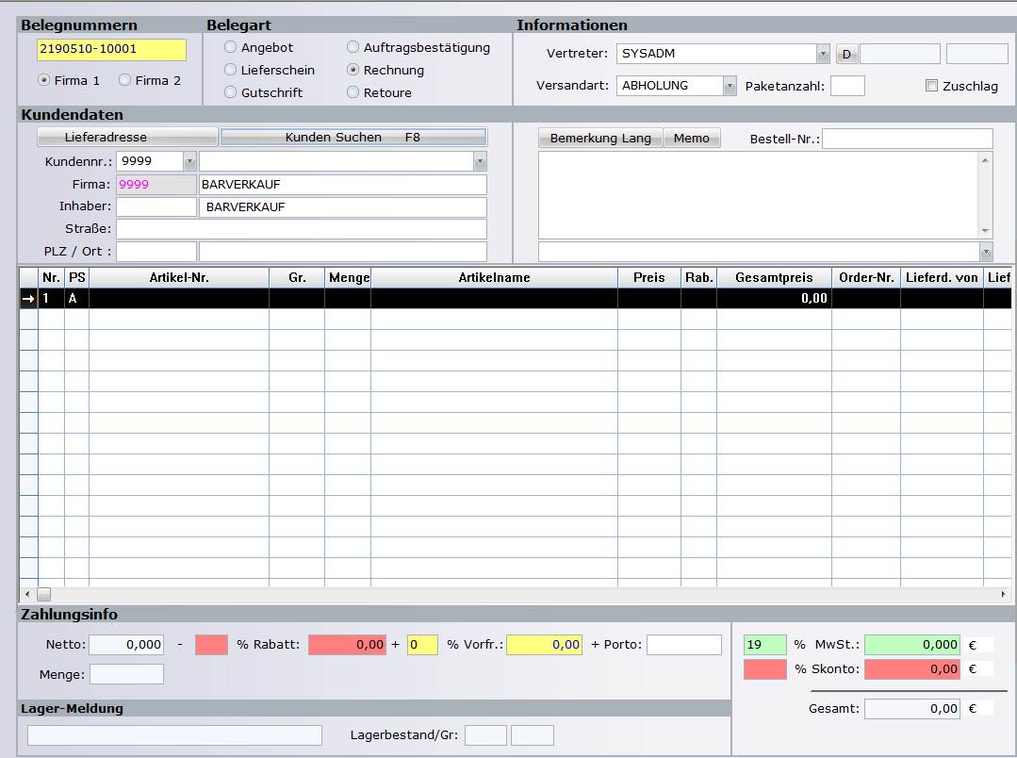Image resolution: width=1017 pixels, height=758 pixels.
Task: Click the red Rabatt percentage box
Action: [x=211, y=645]
